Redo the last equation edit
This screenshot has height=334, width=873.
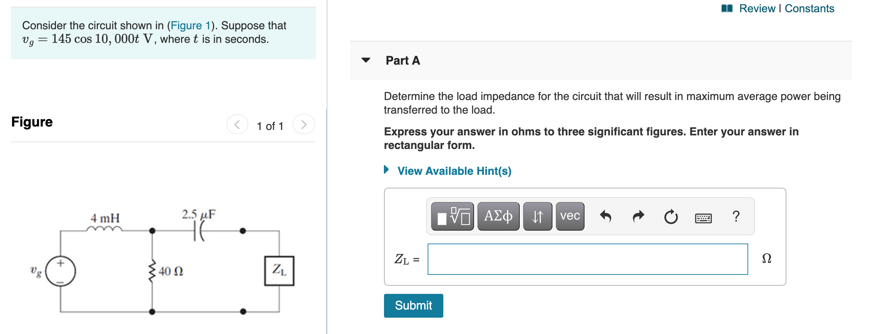coord(638,216)
